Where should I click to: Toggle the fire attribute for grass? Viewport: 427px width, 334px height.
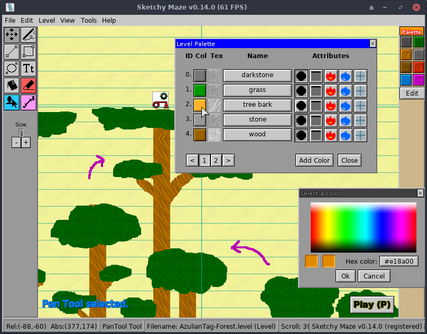330,90
